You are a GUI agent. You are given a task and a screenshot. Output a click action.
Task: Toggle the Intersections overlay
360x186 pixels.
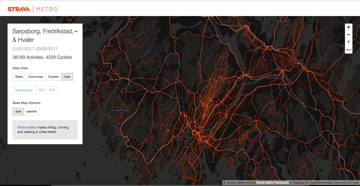24,90
